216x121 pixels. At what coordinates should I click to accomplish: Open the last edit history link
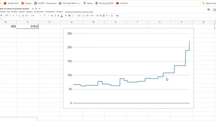point(79,12)
